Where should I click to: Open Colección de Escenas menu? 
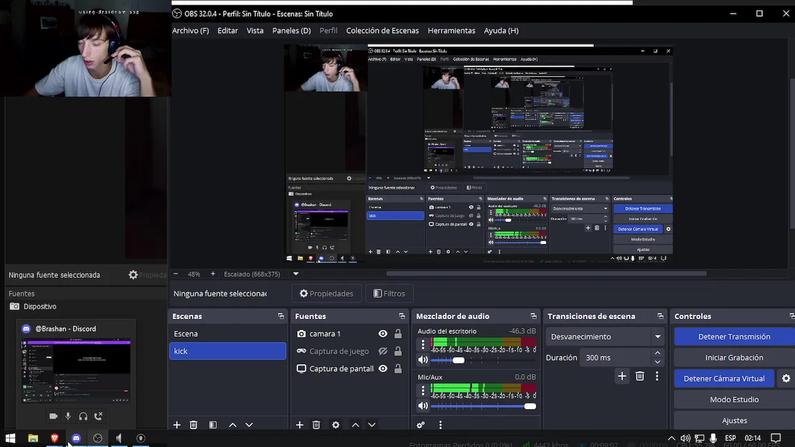(x=383, y=30)
